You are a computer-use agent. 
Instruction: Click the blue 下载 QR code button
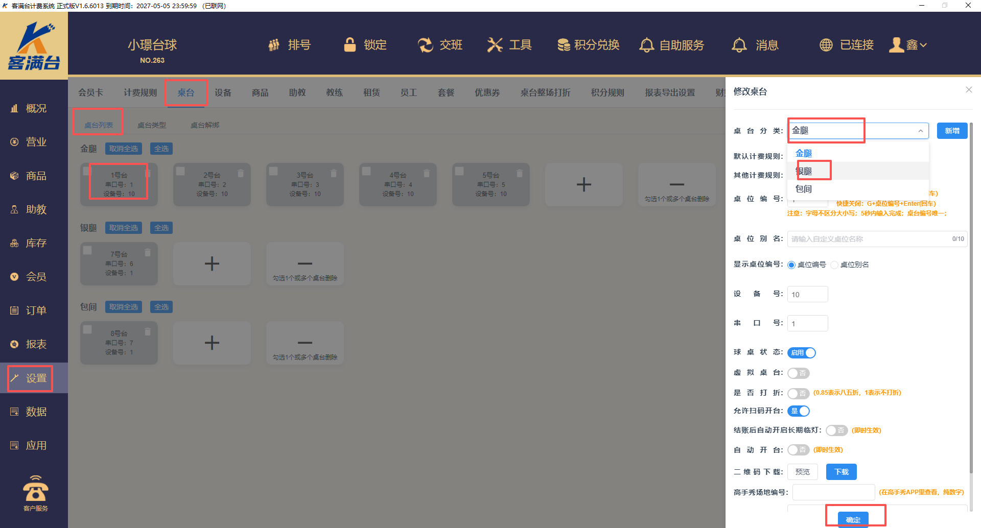(841, 472)
